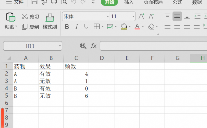207x128 pixels.
Task: Click cell C5 with value 6
Action: pyautogui.click(x=76, y=96)
